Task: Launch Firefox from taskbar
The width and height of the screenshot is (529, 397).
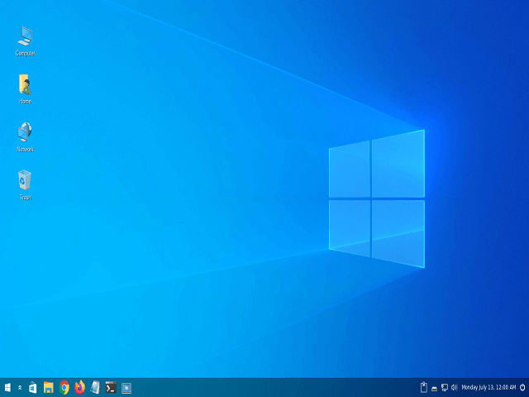Action: 79,387
